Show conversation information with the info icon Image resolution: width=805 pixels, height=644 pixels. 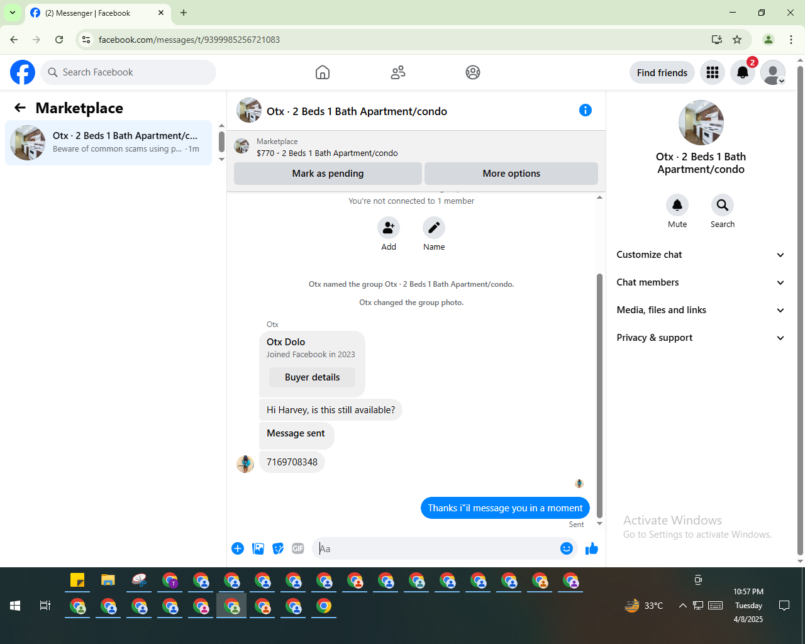[586, 110]
